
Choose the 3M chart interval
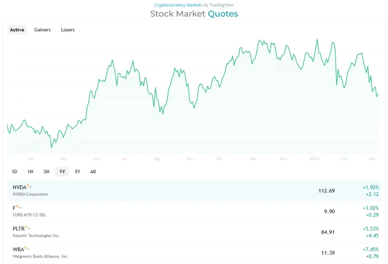click(x=46, y=172)
